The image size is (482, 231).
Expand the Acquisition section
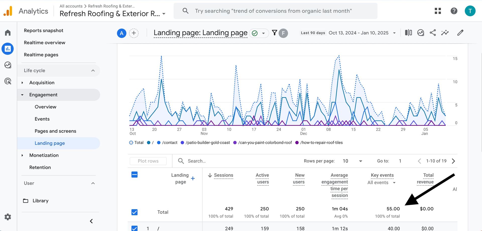coord(22,83)
